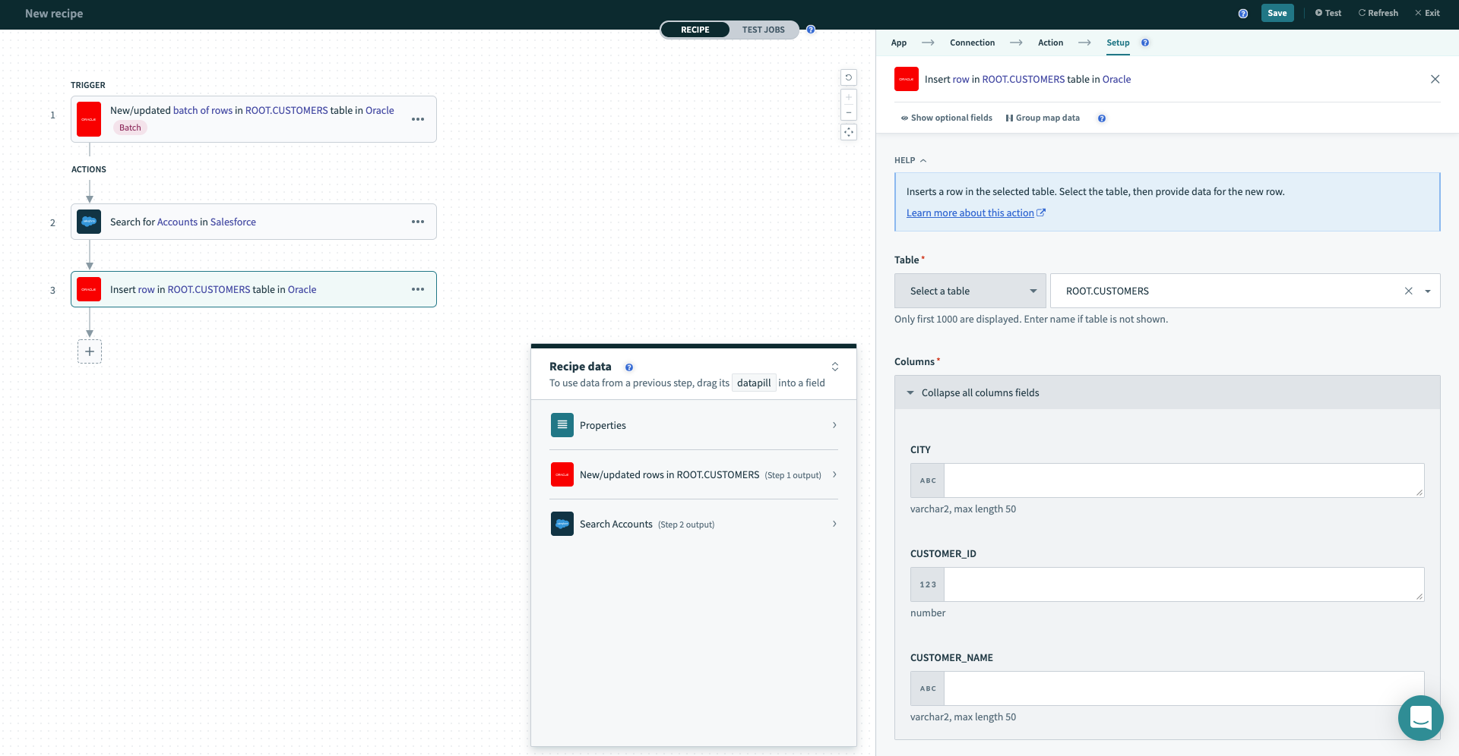This screenshot has width=1459, height=756.
Task: Click into the CUSTOMER_ID input field
Action: tap(1182, 584)
